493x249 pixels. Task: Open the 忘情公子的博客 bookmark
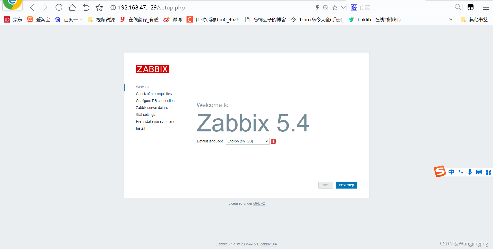tap(265, 19)
